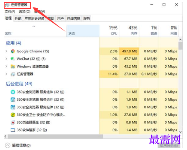The image size is (187, 150).
Task: Select the 应用 (4) group heading
Action: click(x=14, y=43)
